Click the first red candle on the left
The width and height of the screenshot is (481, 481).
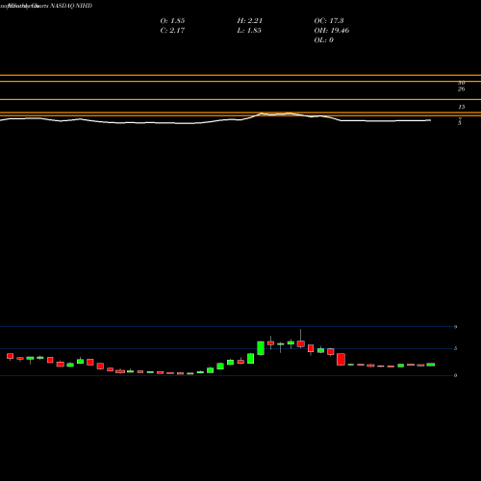coord(11,356)
